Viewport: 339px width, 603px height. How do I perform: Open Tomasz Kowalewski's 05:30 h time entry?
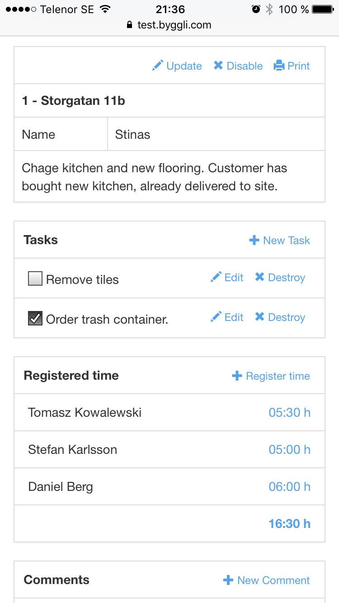289,413
